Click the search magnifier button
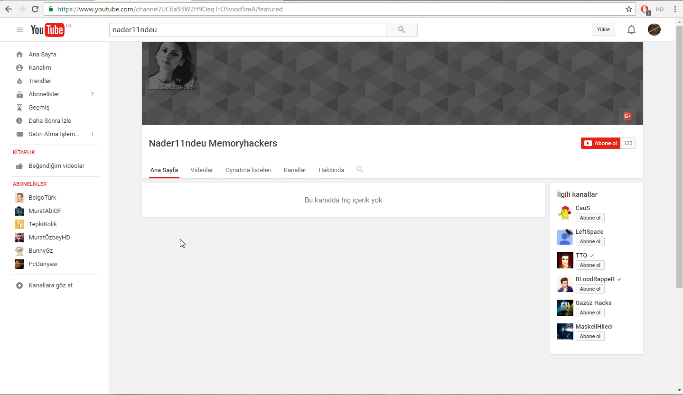The height and width of the screenshot is (395, 683). (402, 29)
